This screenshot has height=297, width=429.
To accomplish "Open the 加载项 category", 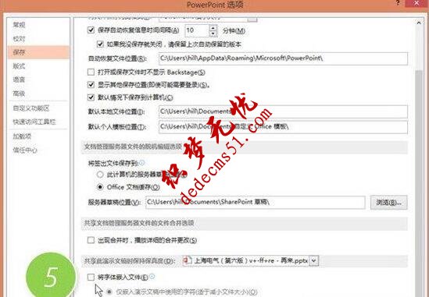I will (x=22, y=136).
